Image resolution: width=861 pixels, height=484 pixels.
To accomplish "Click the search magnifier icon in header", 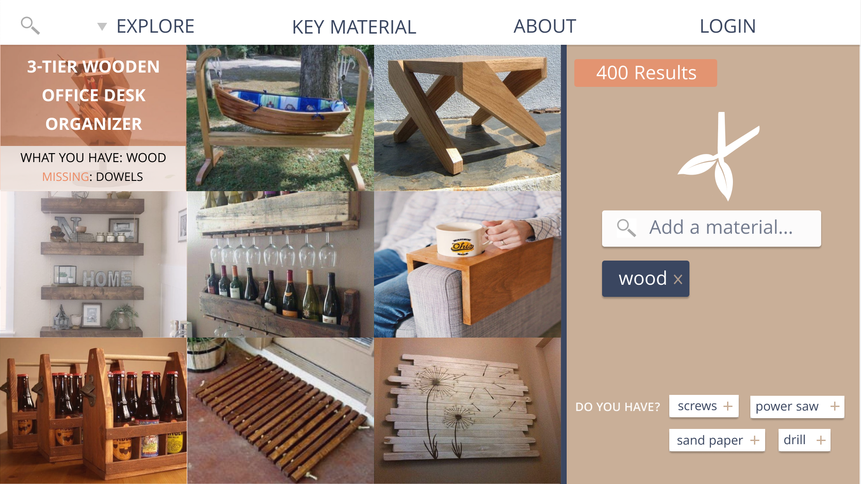I will [30, 26].
